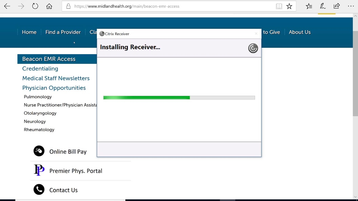Image resolution: width=358 pixels, height=201 pixels.
Task: Click the Online Bill Pay icon
Action: [39, 151]
